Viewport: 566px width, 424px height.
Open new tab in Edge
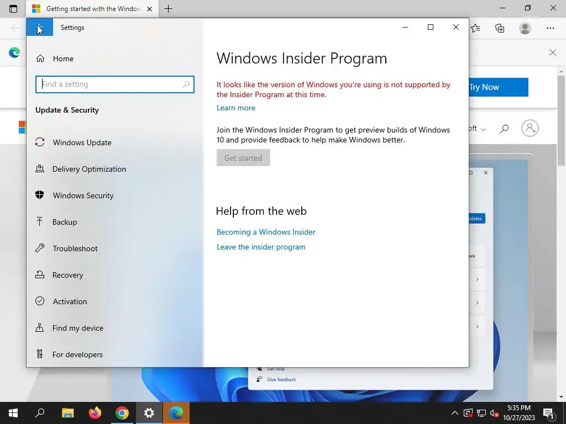pos(168,9)
